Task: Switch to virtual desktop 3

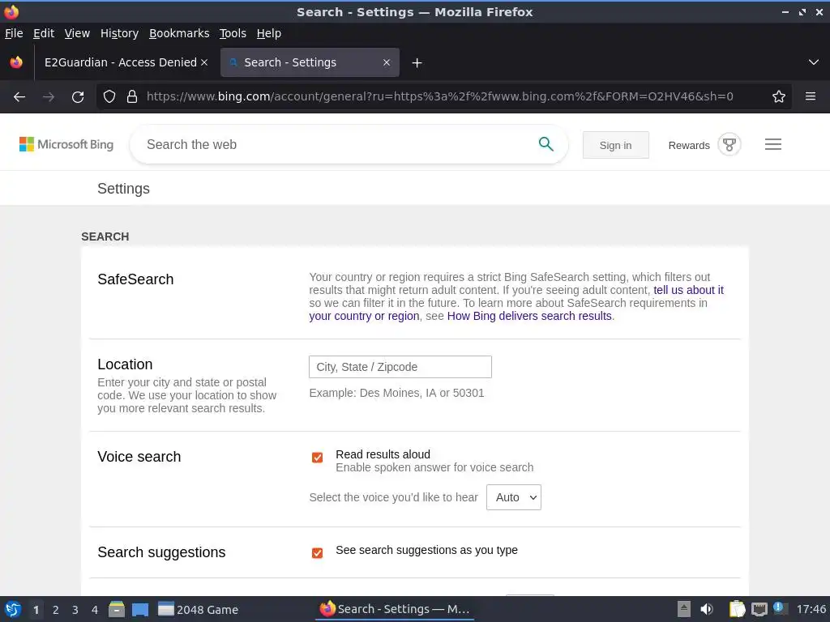Action: coord(75,610)
